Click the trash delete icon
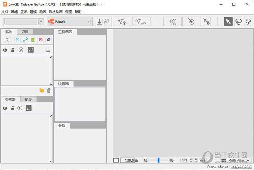 (x=49, y=90)
